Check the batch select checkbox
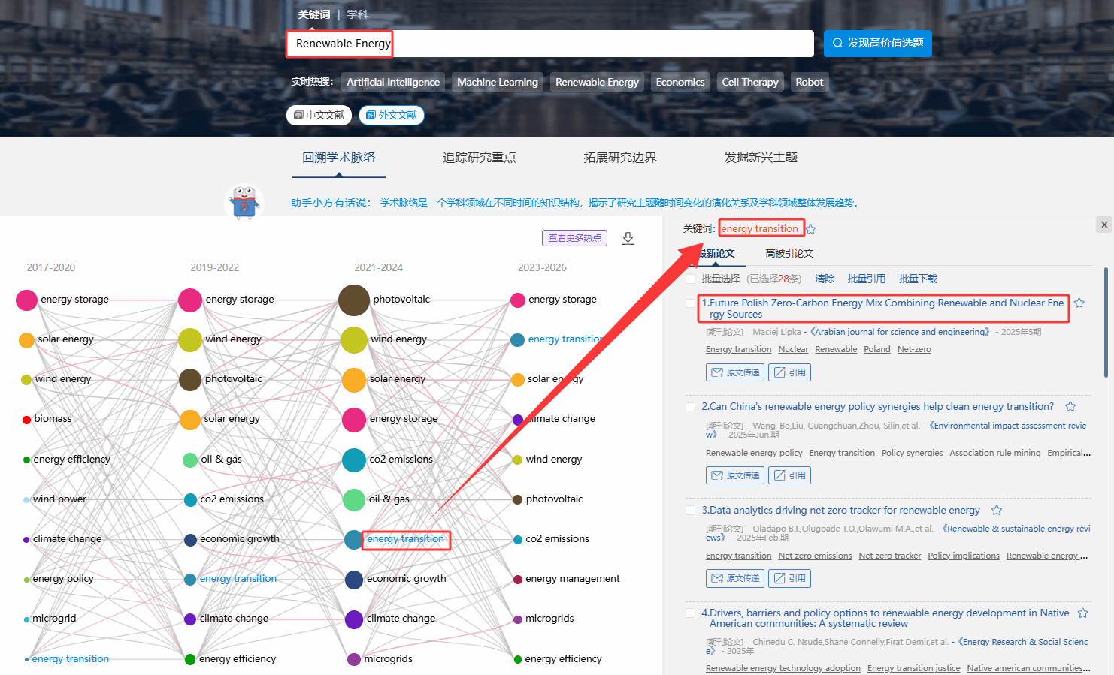 tap(691, 279)
